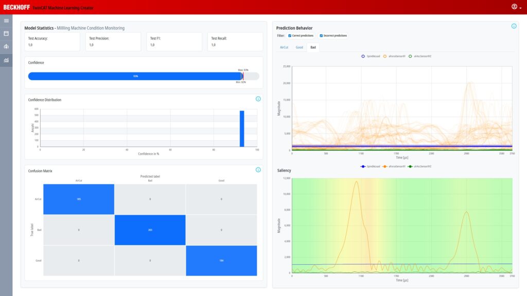Click the user account icon
The image size is (527, 296).
514,7
